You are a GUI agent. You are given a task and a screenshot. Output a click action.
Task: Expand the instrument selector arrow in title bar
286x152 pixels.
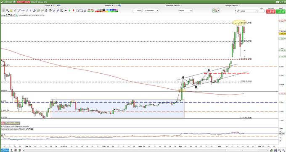click(x=4, y=2)
